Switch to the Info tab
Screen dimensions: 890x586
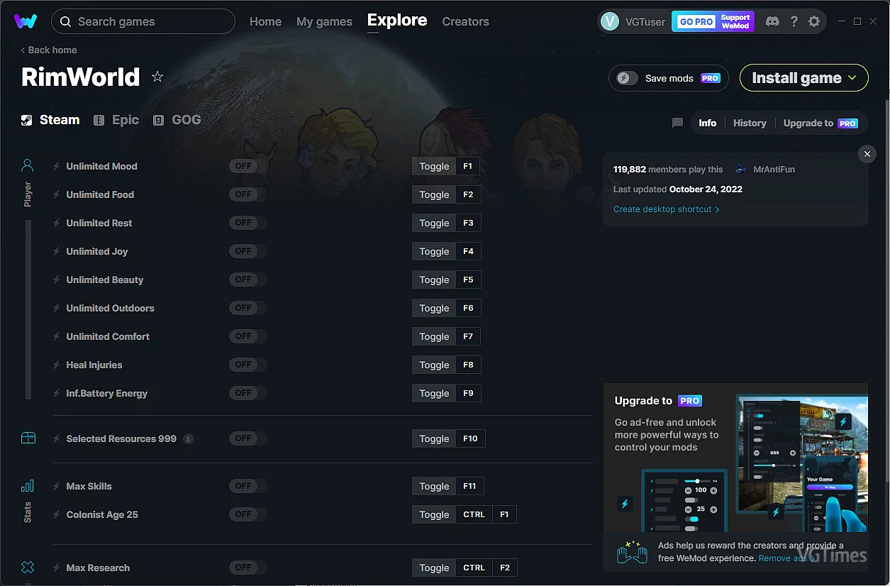pos(708,123)
